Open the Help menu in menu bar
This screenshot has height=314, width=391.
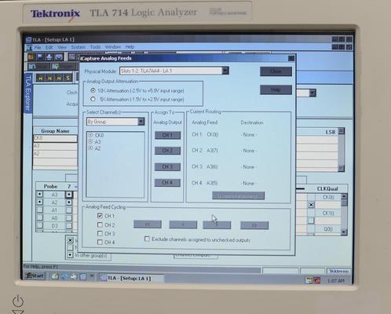[x=130, y=47]
